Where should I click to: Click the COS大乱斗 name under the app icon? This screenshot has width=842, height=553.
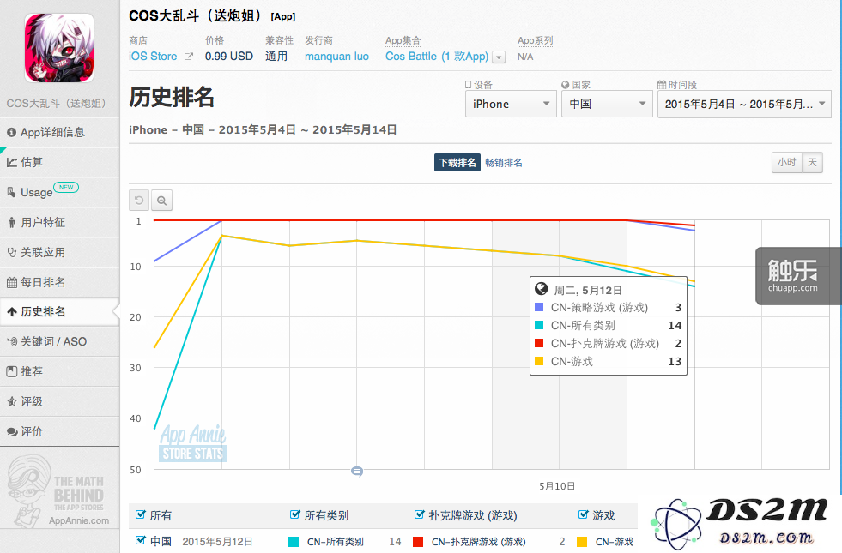[56, 103]
